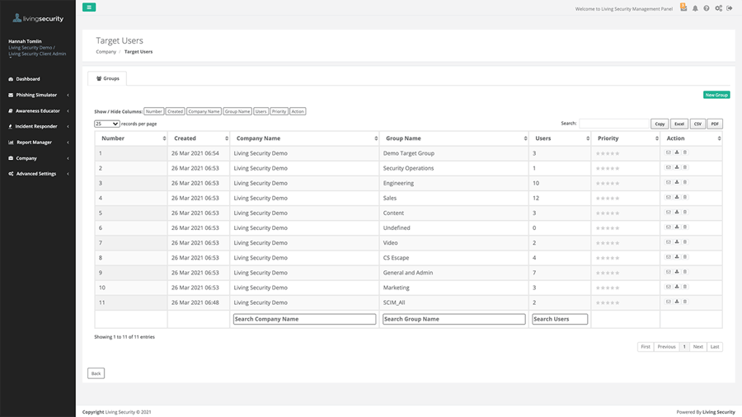
Task: Toggle the Users column visibility
Action: [261, 111]
